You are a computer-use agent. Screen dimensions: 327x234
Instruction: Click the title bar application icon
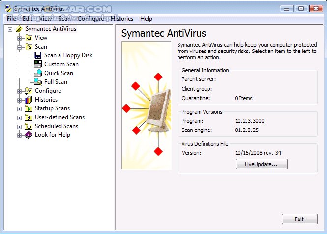pyautogui.click(x=8, y=9)
